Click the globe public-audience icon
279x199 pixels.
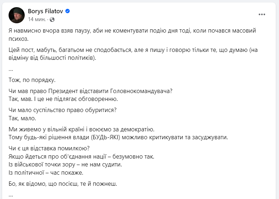(x=52, y=19)
